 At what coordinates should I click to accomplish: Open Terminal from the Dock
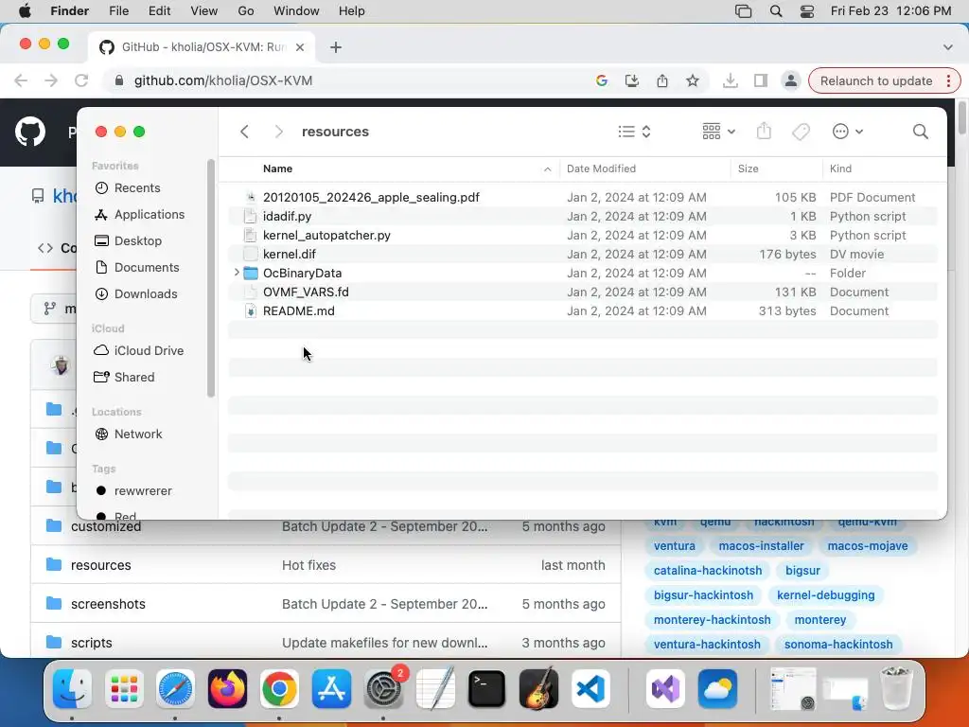coord(486,689)
